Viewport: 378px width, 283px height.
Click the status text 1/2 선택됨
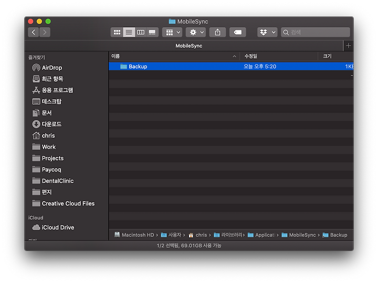[168, 245]
